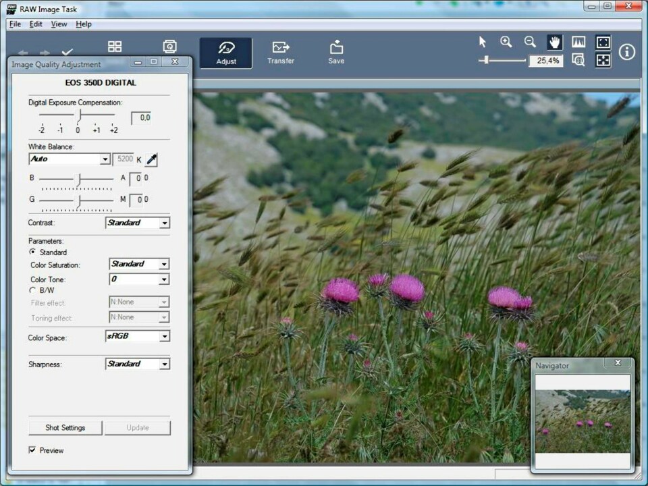Select the B/W radio button
The height and width of the screenshot is (486, 648).
coord(32,290)
